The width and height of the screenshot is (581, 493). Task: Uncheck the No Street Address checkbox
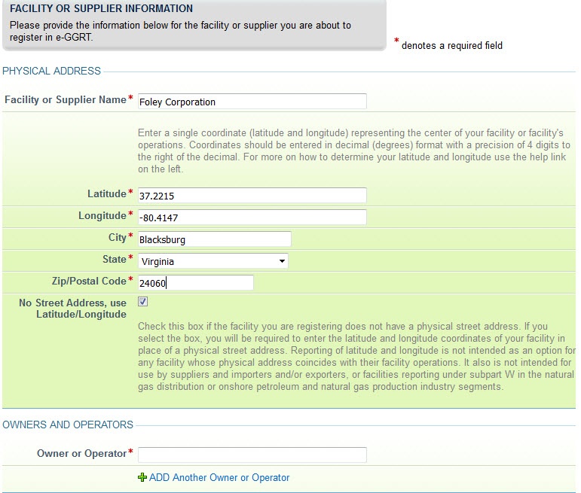tap(142, 302)
